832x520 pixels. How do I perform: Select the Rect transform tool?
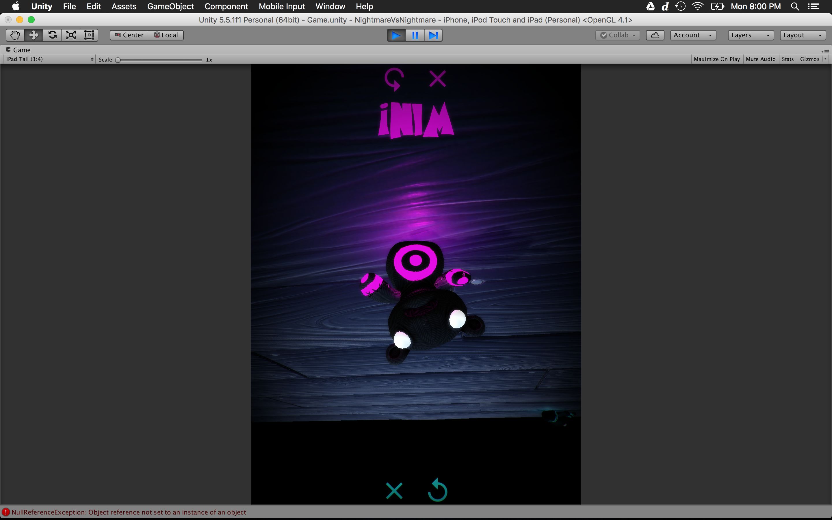[x=89, y=35]
